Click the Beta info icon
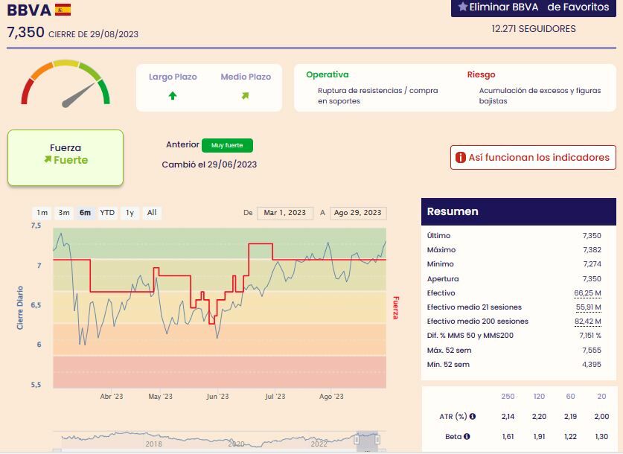 [x=467, y=437]
